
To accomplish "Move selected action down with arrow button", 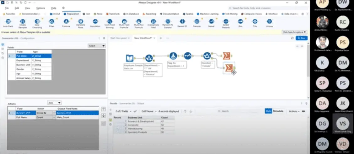I will (104, 115).
